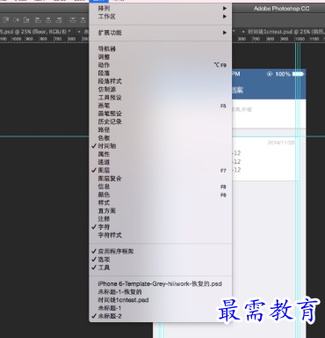Switch to document 未标题-1
The width and height of the screenshot is (325, 338).
point(161,308)
